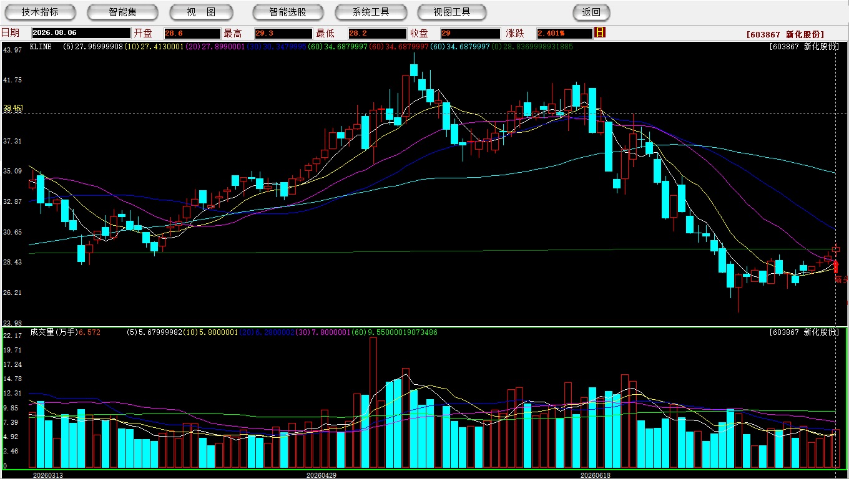Viewport: 849px width, 479px height.
Task: Click the volume (10)5.8000001 average value
Action: 211,332
